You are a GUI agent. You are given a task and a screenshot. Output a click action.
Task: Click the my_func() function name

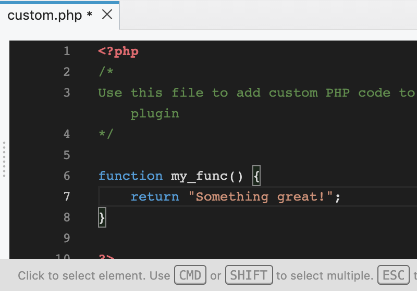206,176
